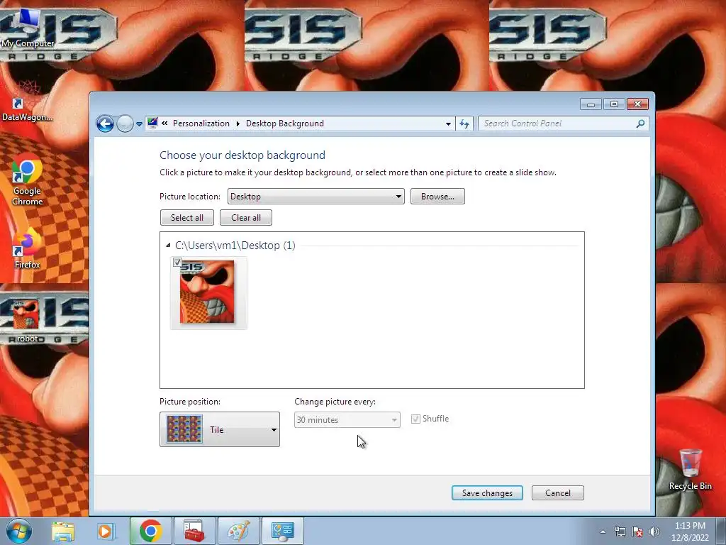Viewport: 726px width, 545px height.
Task: Maximize the Desktop Background window
Action: 615,104
